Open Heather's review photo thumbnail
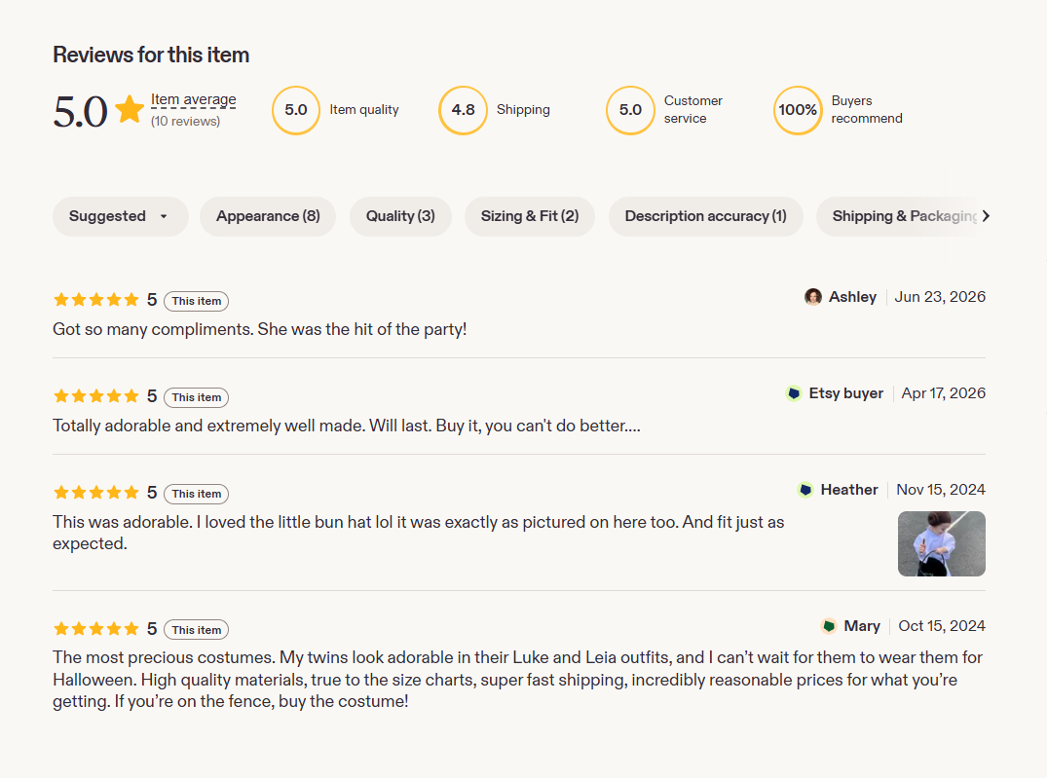1048x779 pixels. click(x=941, y=543)
